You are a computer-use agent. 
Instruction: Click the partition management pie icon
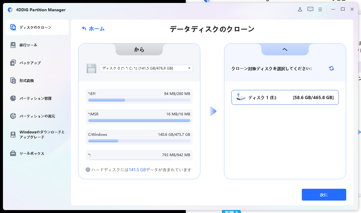13,98
